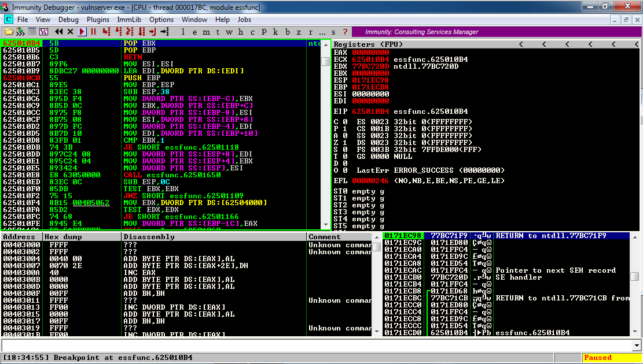Show executable modules via 'e' button

[x=196, y=32]
